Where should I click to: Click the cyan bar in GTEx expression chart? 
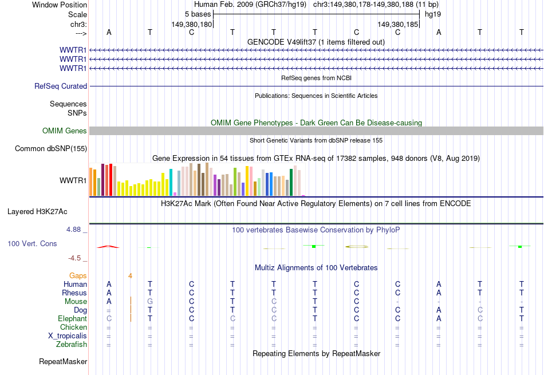pos(171,183)
